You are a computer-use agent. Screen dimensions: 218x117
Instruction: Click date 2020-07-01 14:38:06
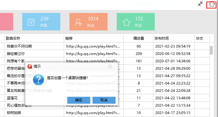tap(173, 61)
